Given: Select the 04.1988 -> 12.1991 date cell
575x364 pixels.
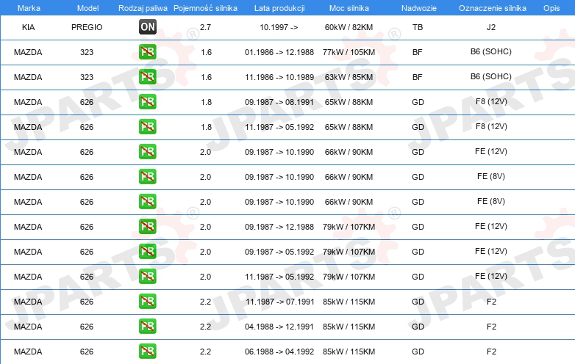Looking at the screenshot, I should pyautogui.click(x=279, y=327).
